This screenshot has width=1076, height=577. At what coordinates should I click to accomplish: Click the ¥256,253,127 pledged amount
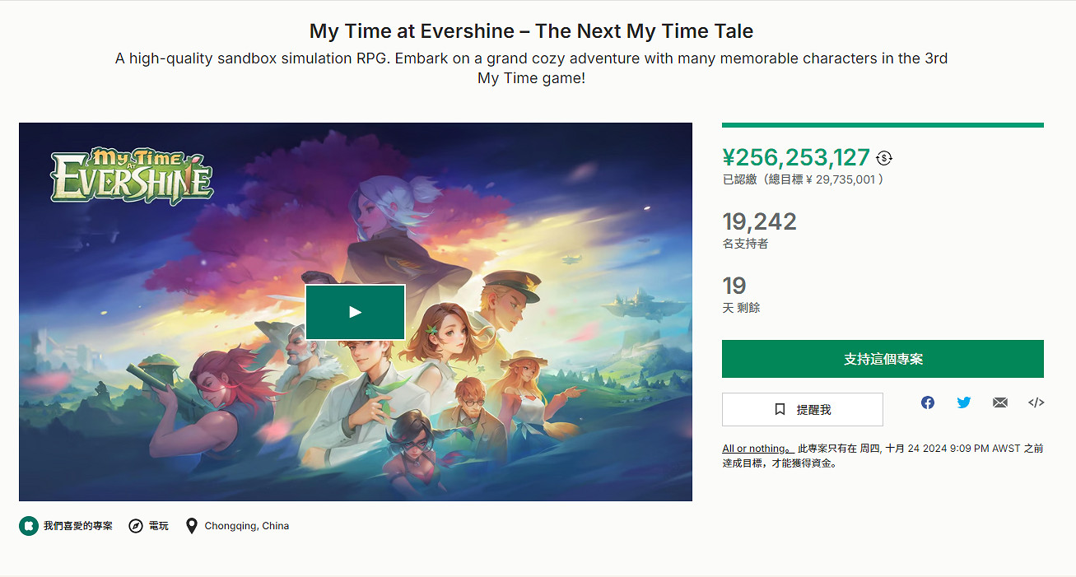point(795,157)
